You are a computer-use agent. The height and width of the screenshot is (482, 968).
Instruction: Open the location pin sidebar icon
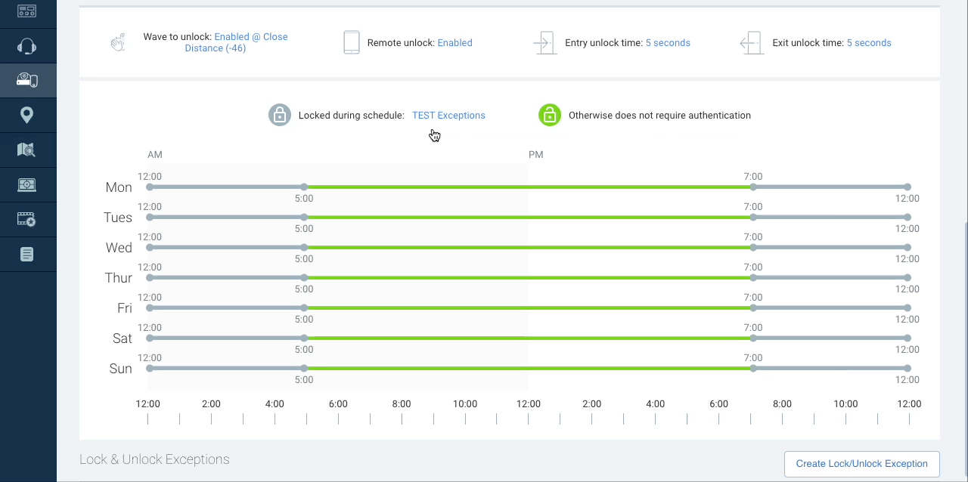click(x=27, y=115)
